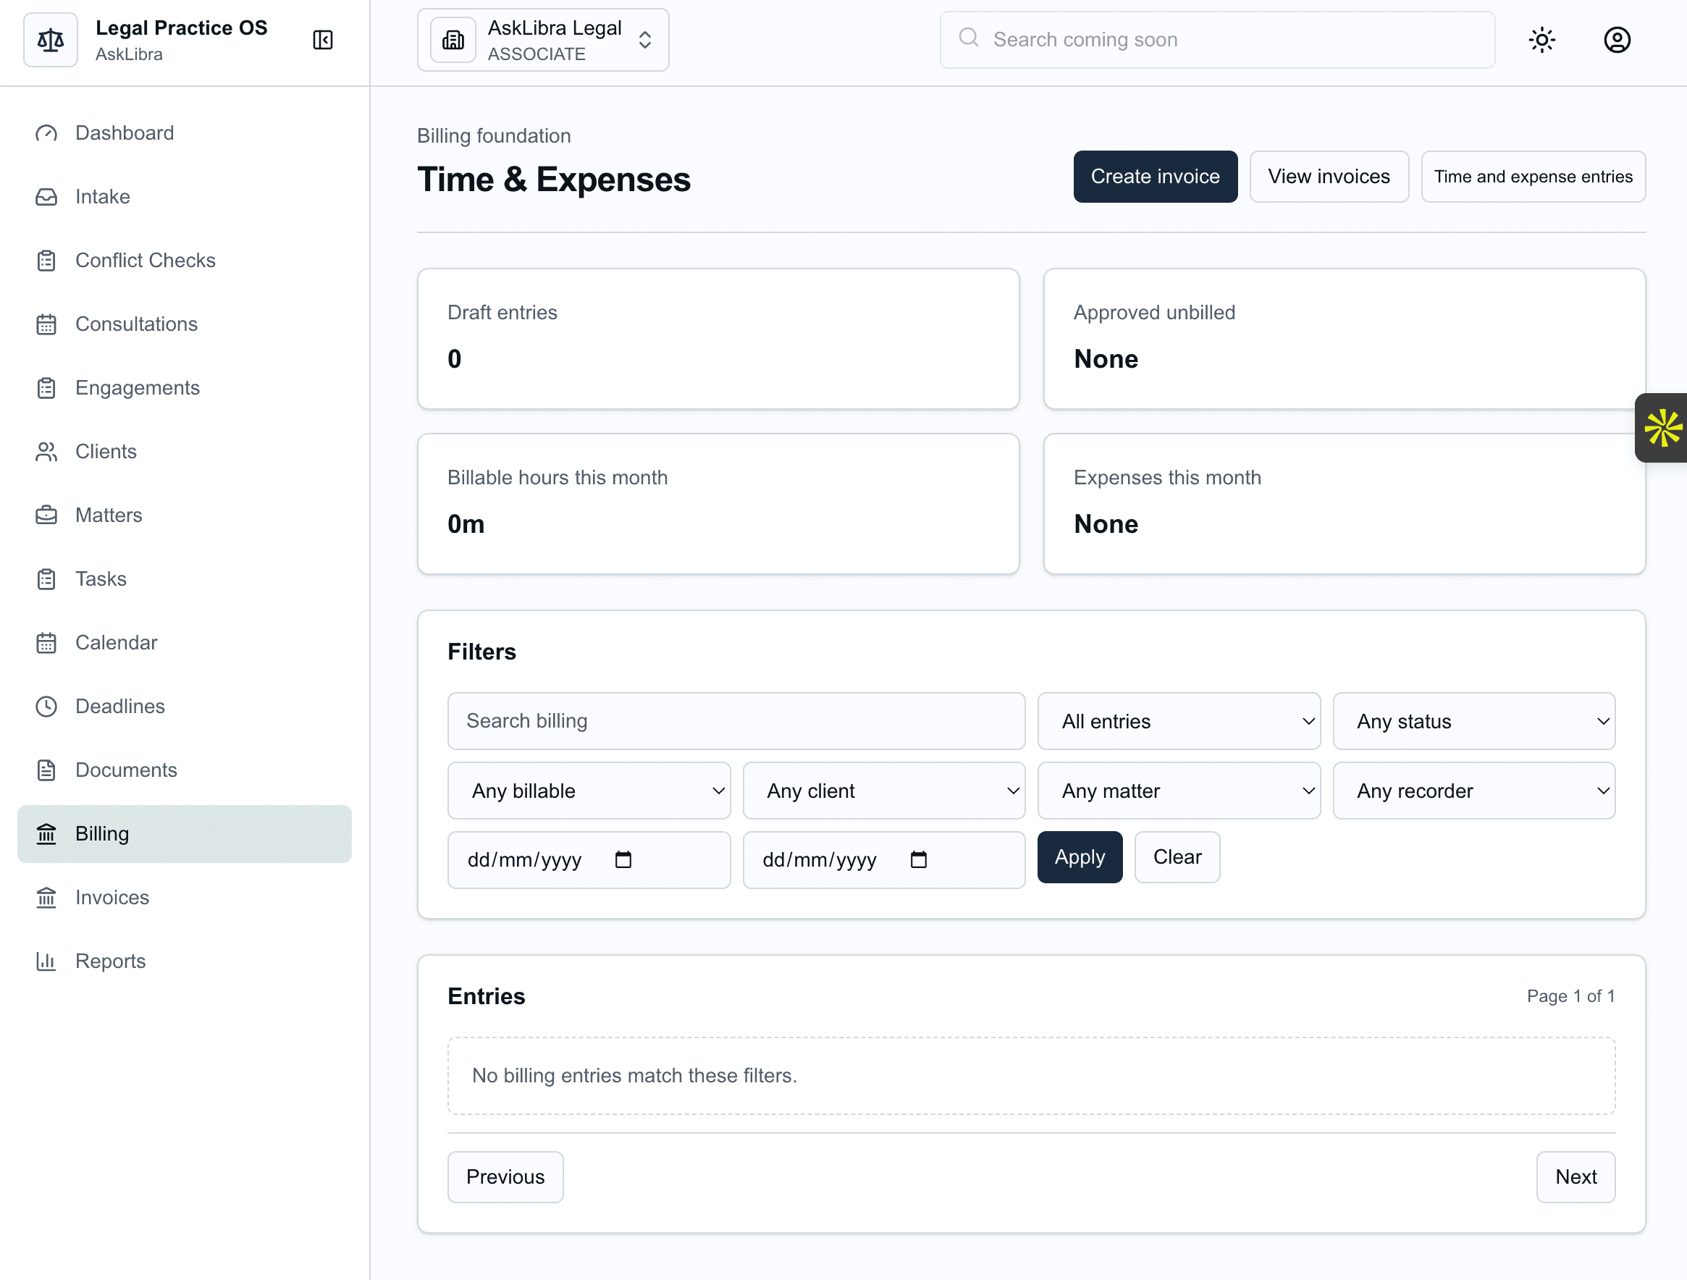
Task: Open the yellow starburst assistant widget
Action: pos(1662,428)
